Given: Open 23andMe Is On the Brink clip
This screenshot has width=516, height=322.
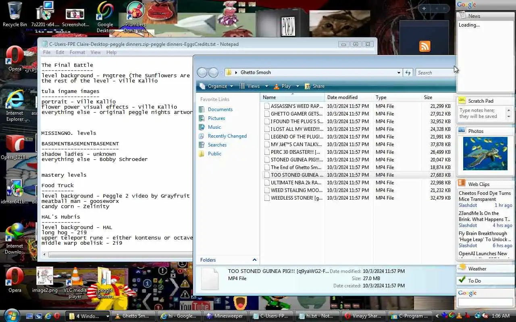Looking at the screenshot, I should [484, 216].
